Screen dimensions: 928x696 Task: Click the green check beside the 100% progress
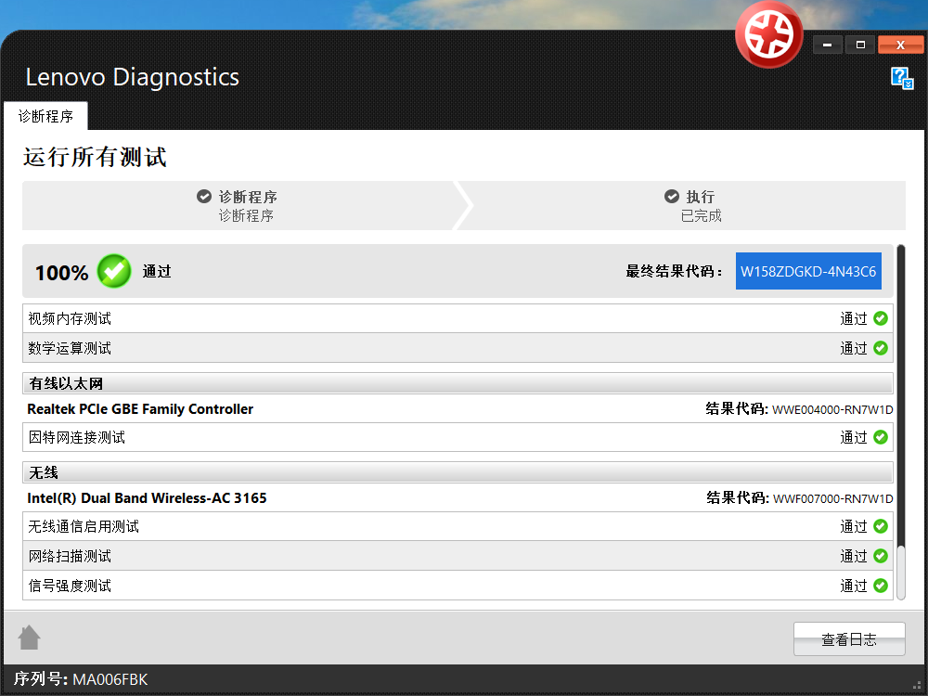click(x=113, y=271)
